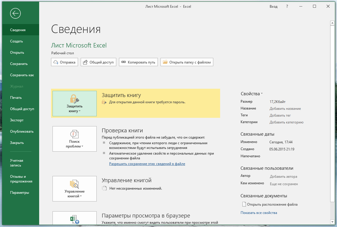
Task: Click the scrollbar down arrow
Action: click(332, 222)
